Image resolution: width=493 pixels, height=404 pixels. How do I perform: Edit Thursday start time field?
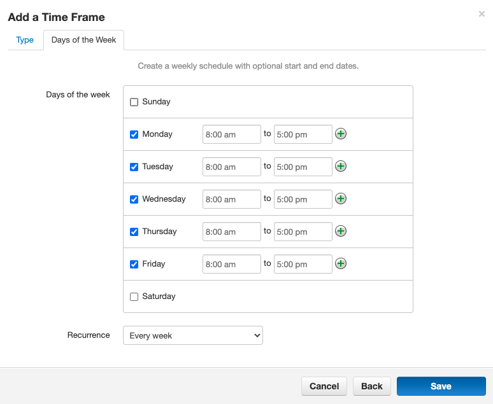[x=232, y=232]
